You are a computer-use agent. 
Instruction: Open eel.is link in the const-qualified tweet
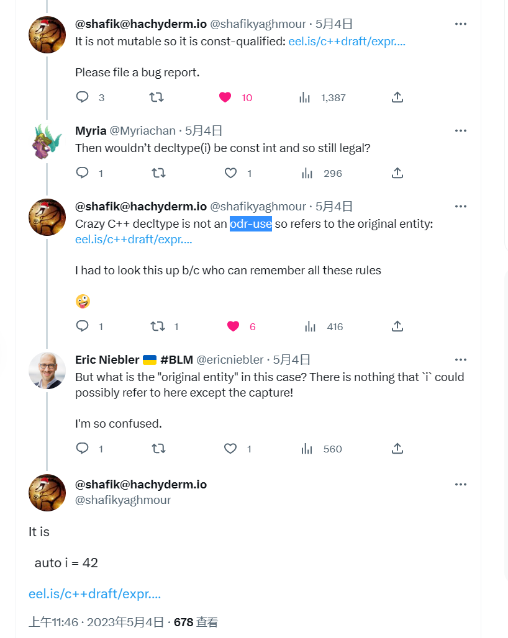(347, 42)
